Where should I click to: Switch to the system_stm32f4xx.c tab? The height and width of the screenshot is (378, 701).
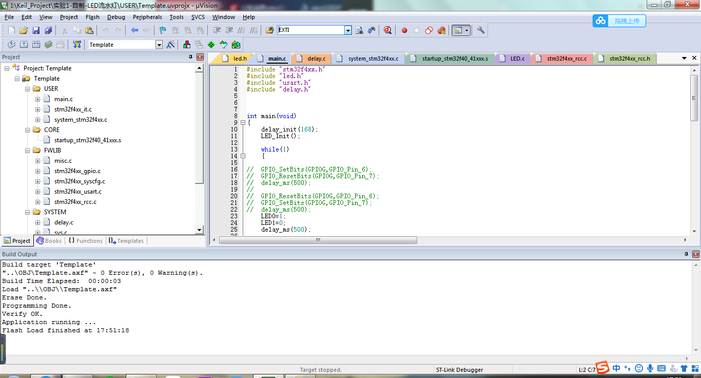[x=369, y=59]
